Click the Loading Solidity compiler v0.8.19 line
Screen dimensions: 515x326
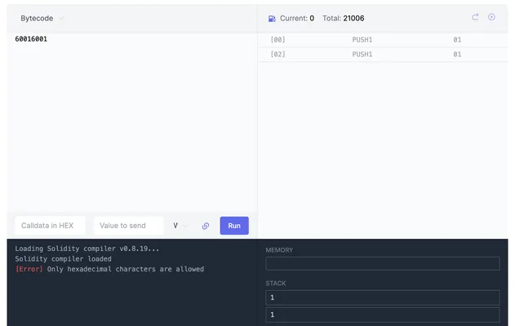[87, 249]
